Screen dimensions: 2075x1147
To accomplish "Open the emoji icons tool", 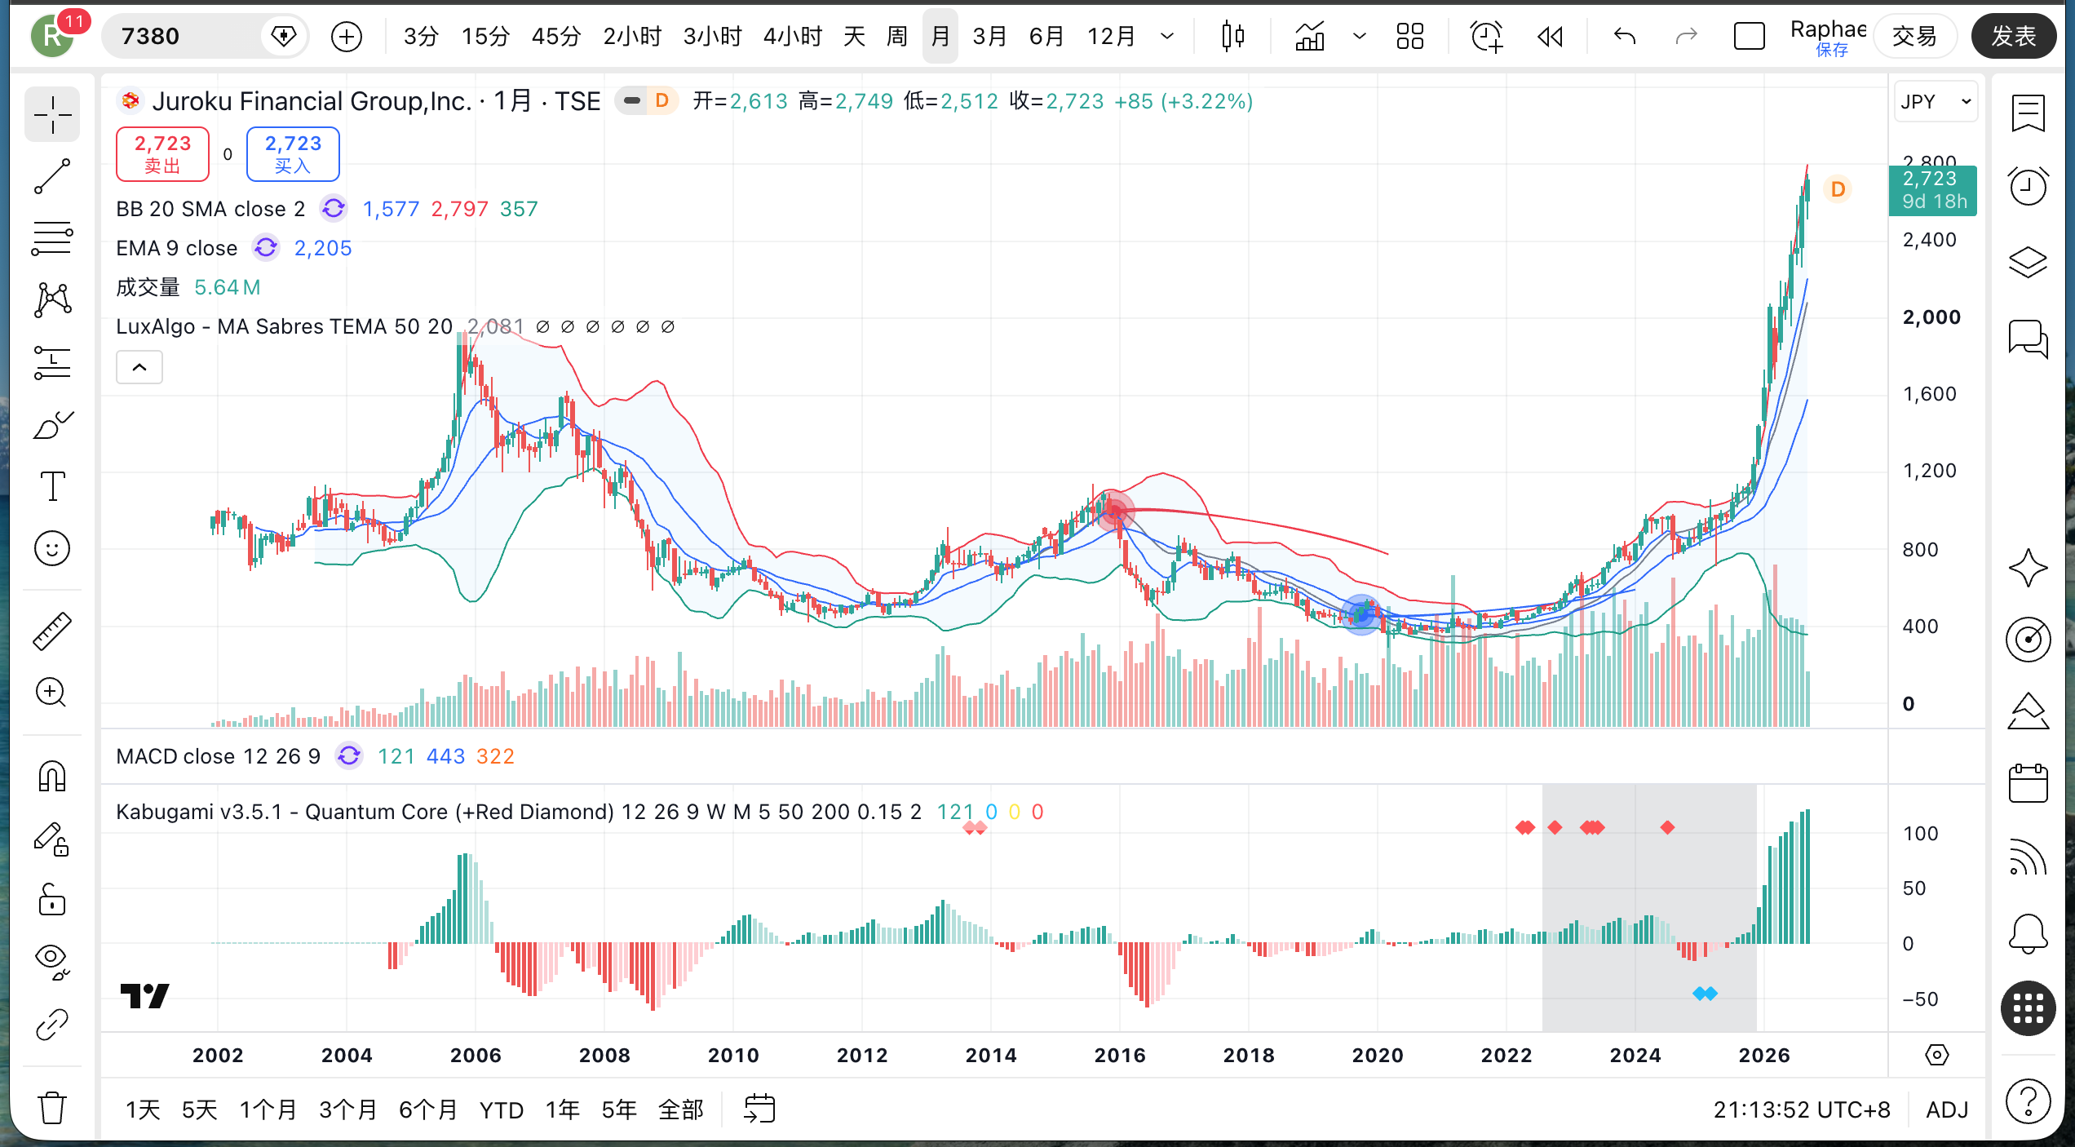I will (x=52, y=548).
